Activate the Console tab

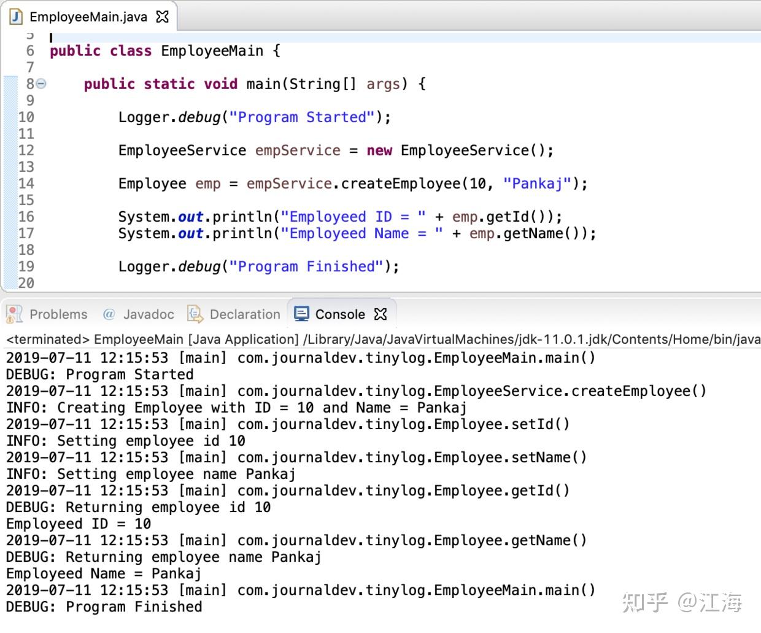click(341, 314)
